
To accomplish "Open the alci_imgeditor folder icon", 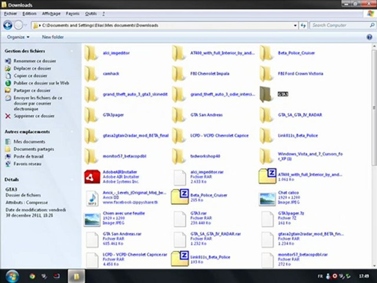I will pos(91,53).
